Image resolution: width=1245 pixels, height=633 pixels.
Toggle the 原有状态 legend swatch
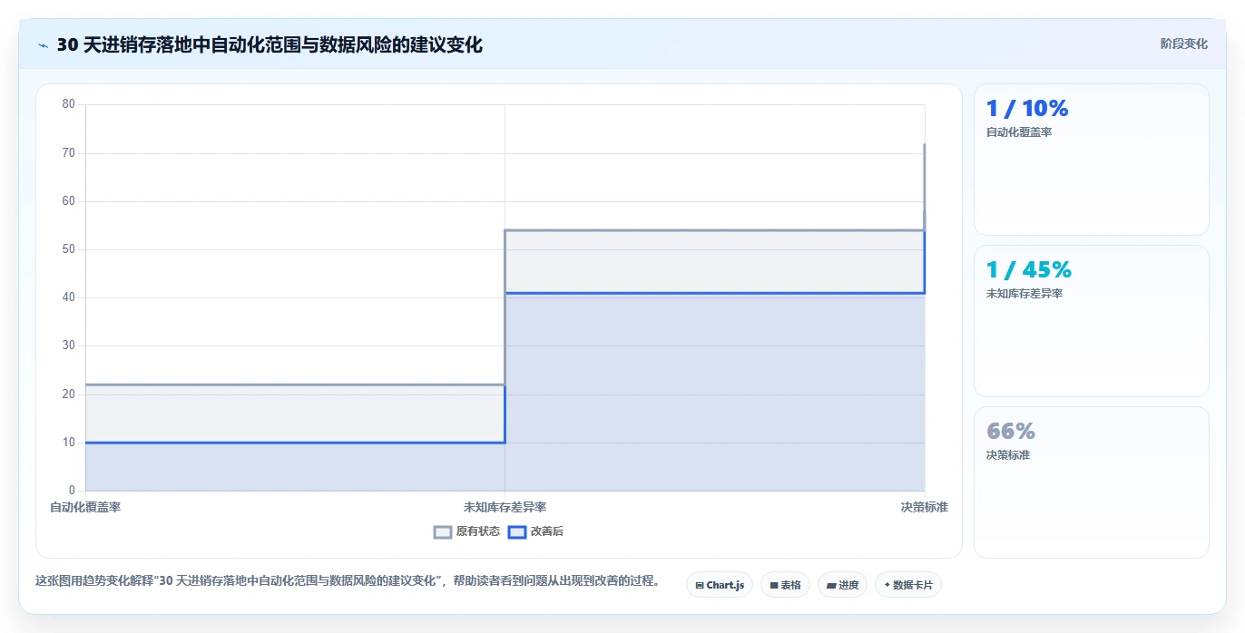pyautogui.click(x=443, y=532)
